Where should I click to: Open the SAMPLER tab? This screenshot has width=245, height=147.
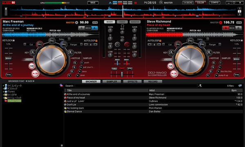click(112, 81)
